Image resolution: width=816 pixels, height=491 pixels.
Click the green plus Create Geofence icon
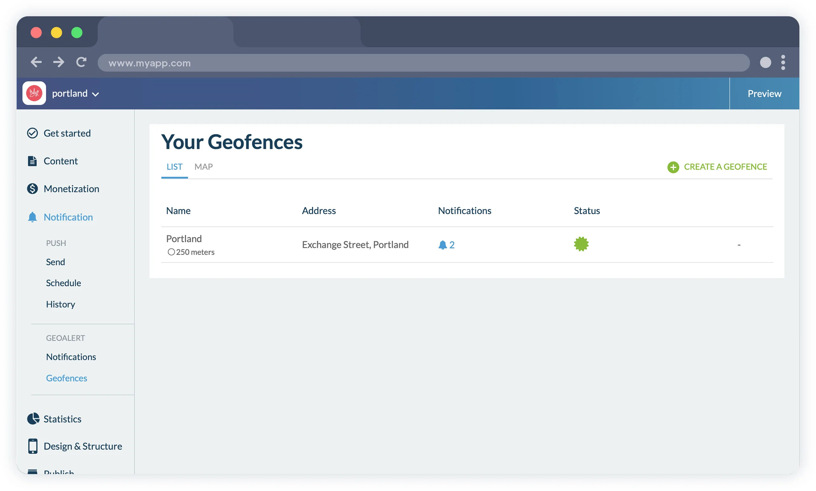pyautogui.click(x=673, y=167)
